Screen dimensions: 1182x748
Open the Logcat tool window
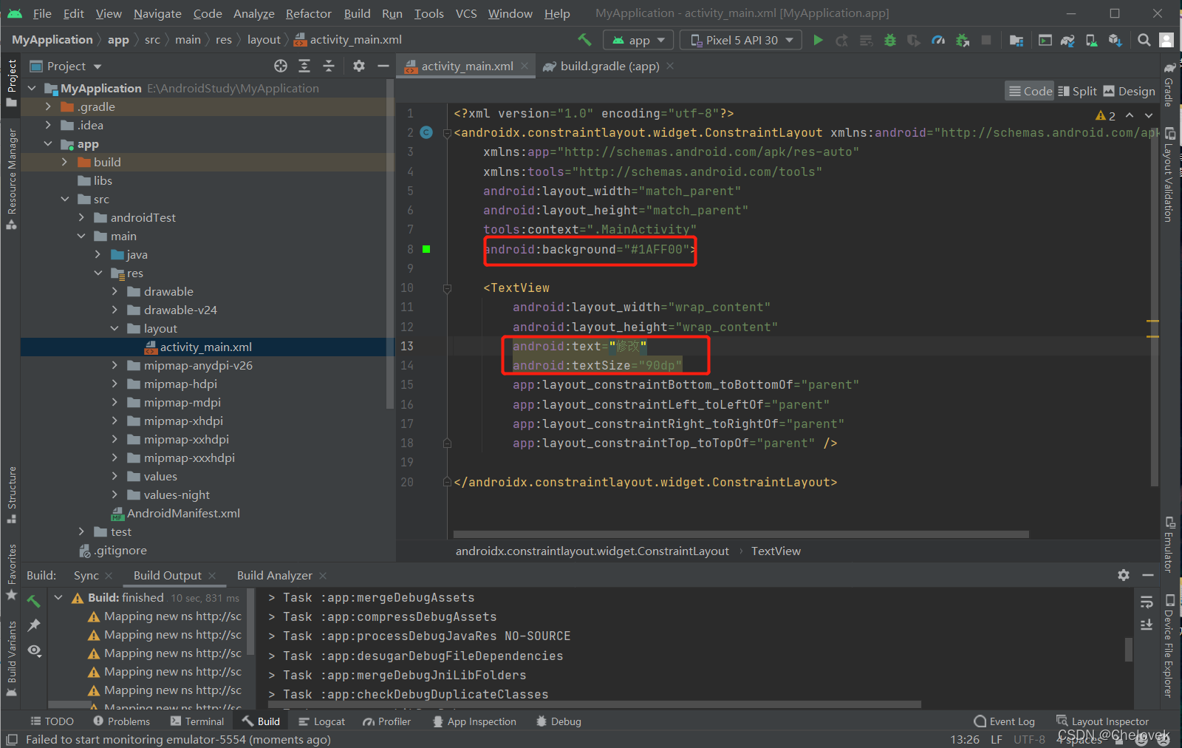(x=321, y=721)
